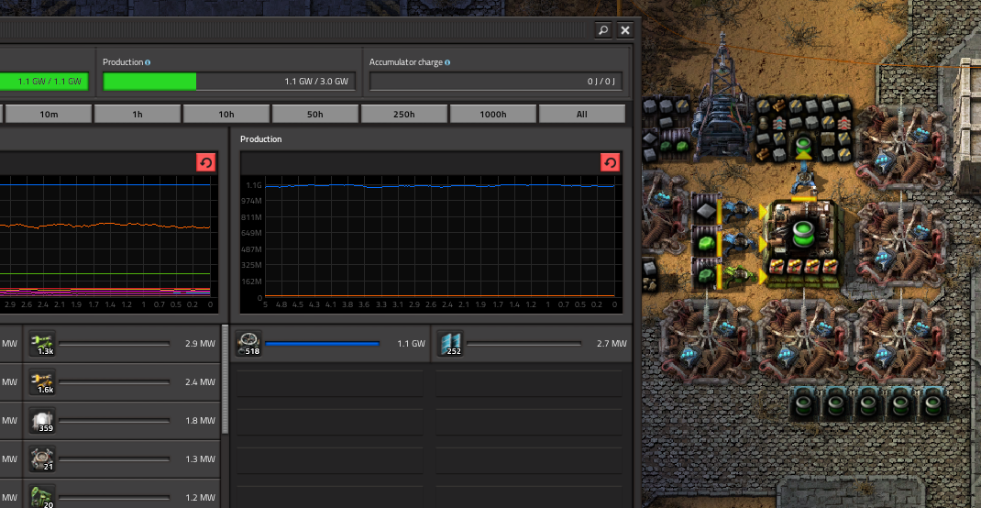Click the empty Accumulator charge bar
Screen dimensions: 981x508
496,82
